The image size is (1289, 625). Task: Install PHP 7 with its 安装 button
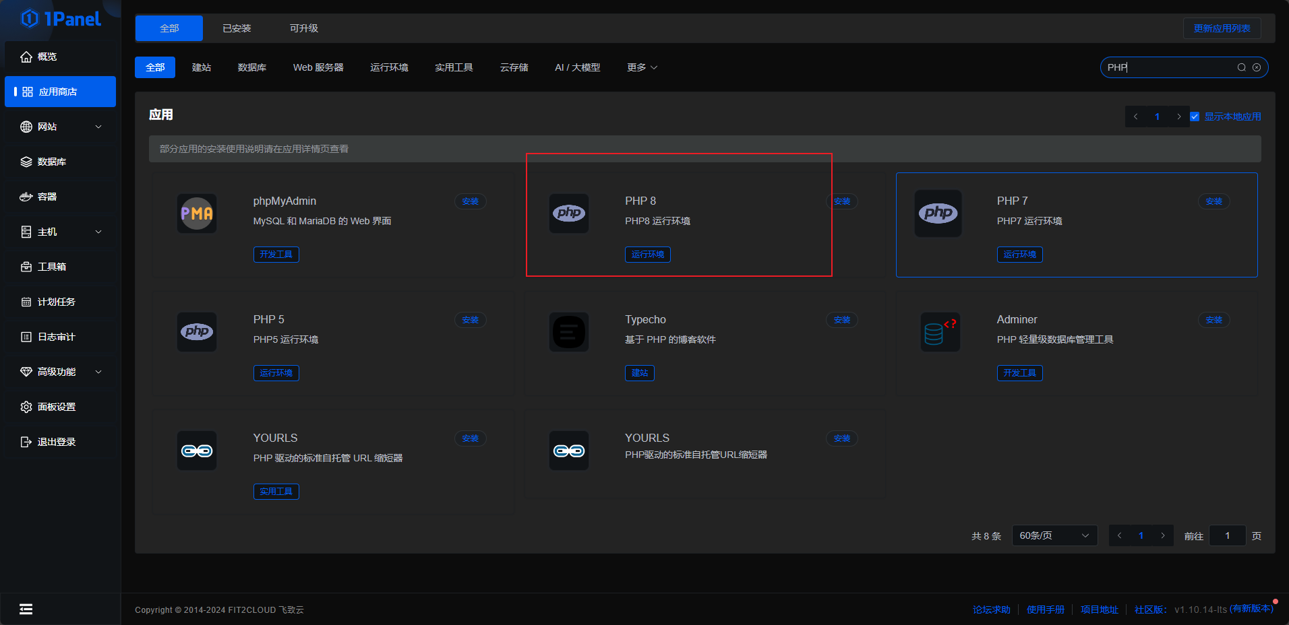pyautogui.click(x=1214, y=201)
